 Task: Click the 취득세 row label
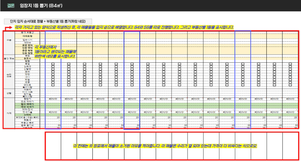pyautogui.click(x=27, y=120)
